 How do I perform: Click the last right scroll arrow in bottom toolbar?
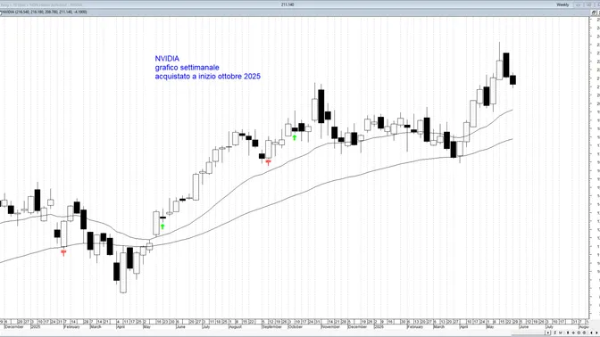(x=596, y=333)
